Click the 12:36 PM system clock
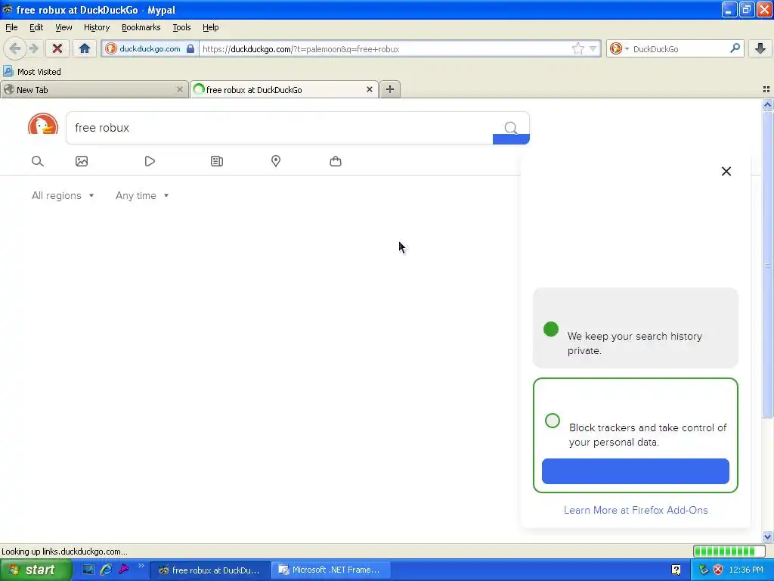 [746, 570]
